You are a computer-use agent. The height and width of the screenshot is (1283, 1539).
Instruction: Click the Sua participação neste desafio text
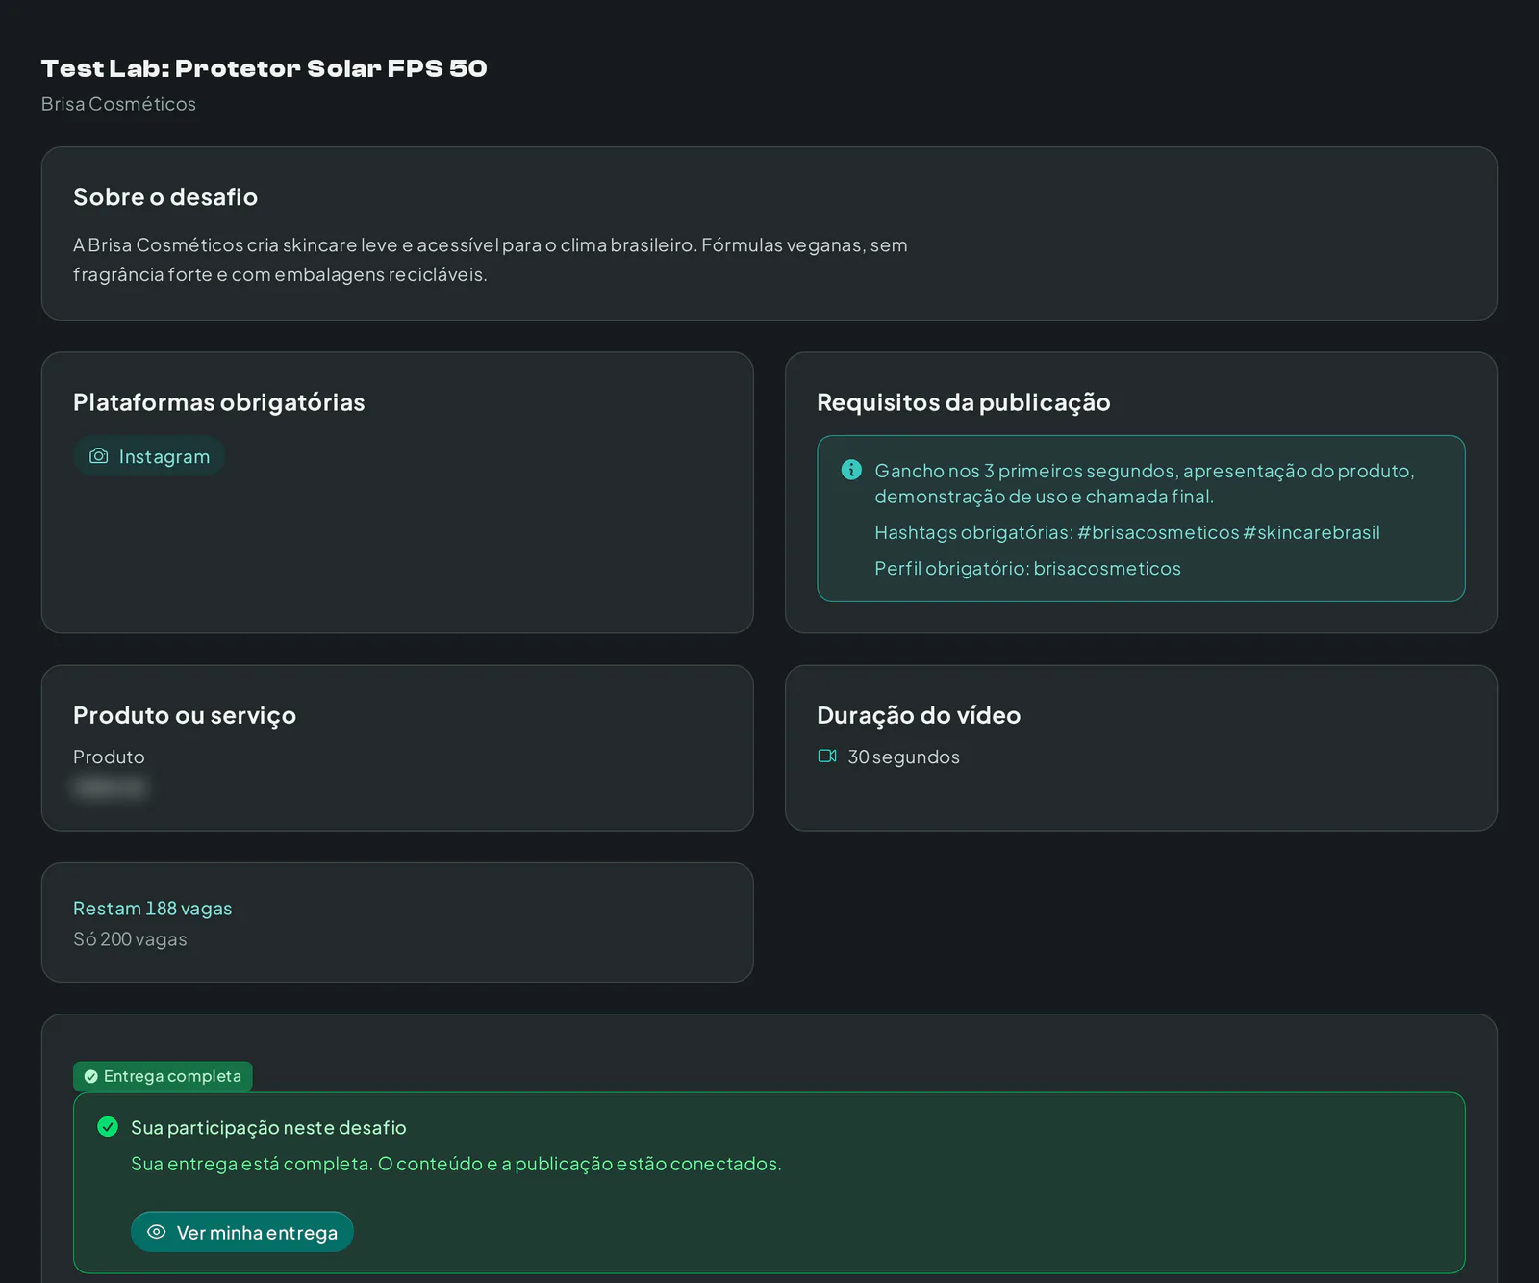pos(268,1127)
